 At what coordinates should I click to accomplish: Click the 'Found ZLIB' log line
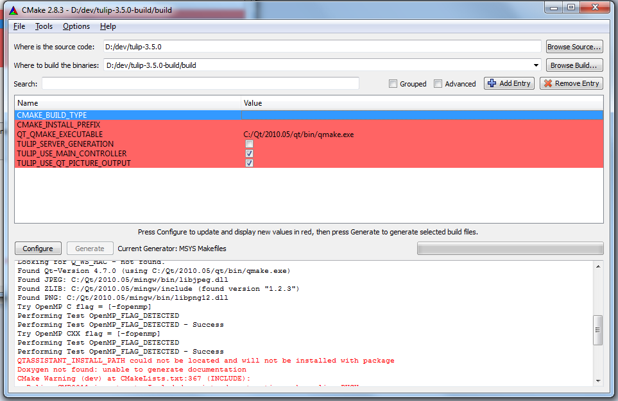159,289
